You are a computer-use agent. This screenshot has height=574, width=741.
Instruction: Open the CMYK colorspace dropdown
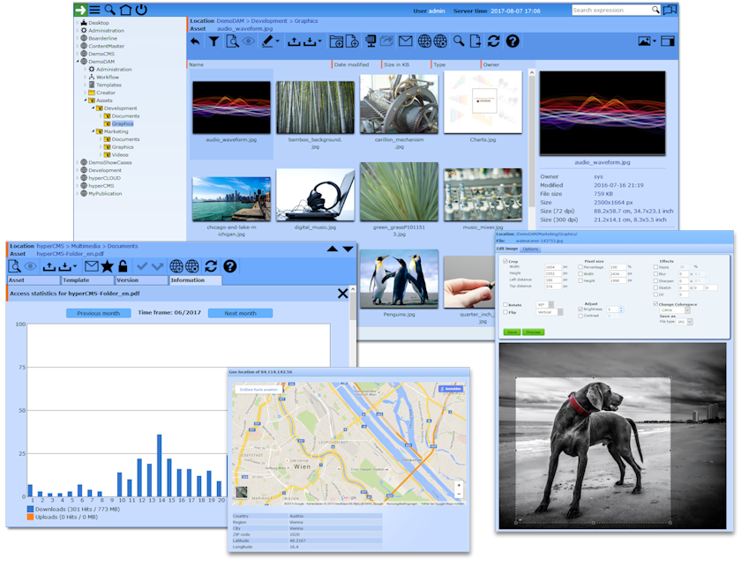click(675, 310)
